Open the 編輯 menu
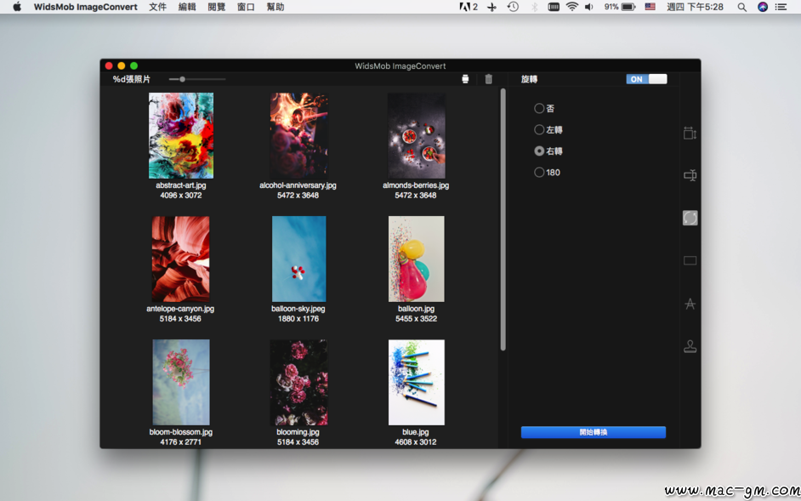This screenshot has height=501, width=801. pos(187,7)
